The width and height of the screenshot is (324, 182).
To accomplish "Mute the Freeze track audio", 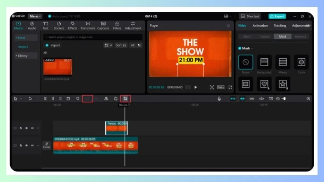I will [x=32, y=128].
